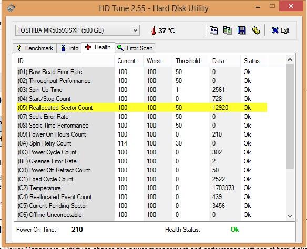
Task: Select the (02) Throughput Performance row
Action: [142, 81]
